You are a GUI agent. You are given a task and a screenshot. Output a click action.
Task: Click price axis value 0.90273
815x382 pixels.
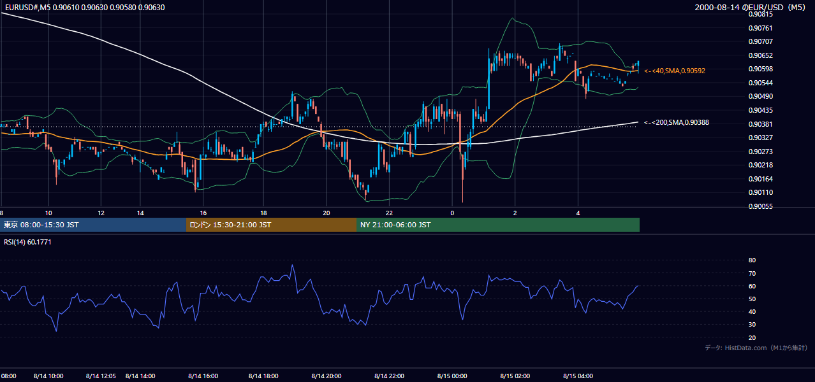[760, 152]
